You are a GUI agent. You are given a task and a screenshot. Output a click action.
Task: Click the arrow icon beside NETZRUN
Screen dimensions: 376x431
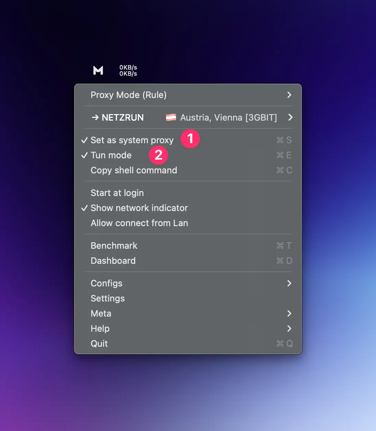95,118
